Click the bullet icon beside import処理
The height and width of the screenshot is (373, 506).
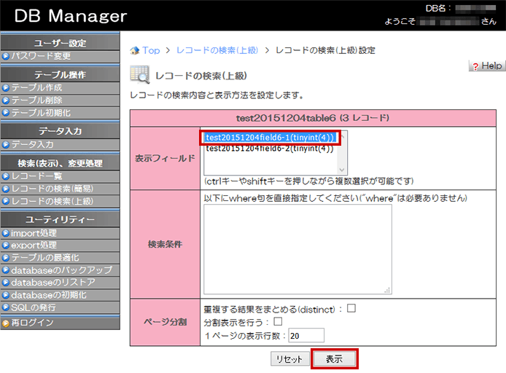click(6, 233)
